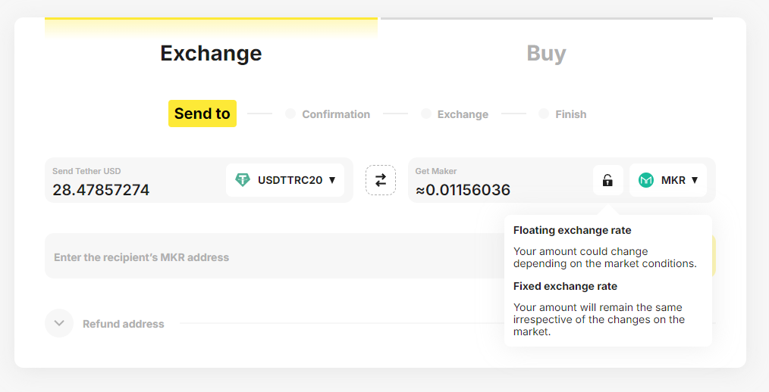Click the teal Maker coin icon
Image resolution: width=769 pixels, height=392 pixels.
[x=646, y=180]
